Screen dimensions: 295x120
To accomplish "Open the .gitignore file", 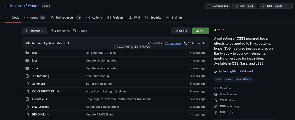I will [x=39, y=84].
